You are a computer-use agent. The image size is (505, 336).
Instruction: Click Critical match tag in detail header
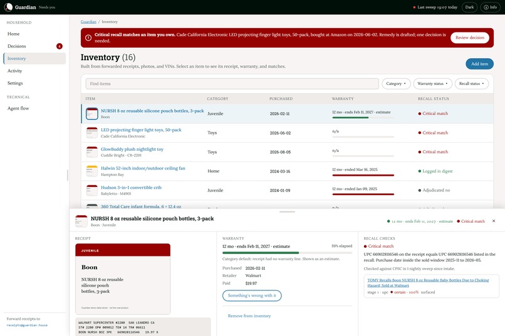[471, 221]
